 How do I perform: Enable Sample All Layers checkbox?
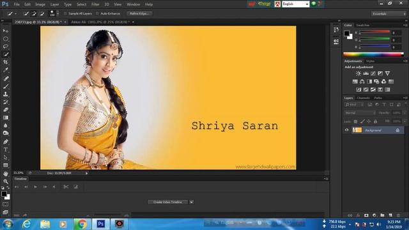tap(65, 13)
